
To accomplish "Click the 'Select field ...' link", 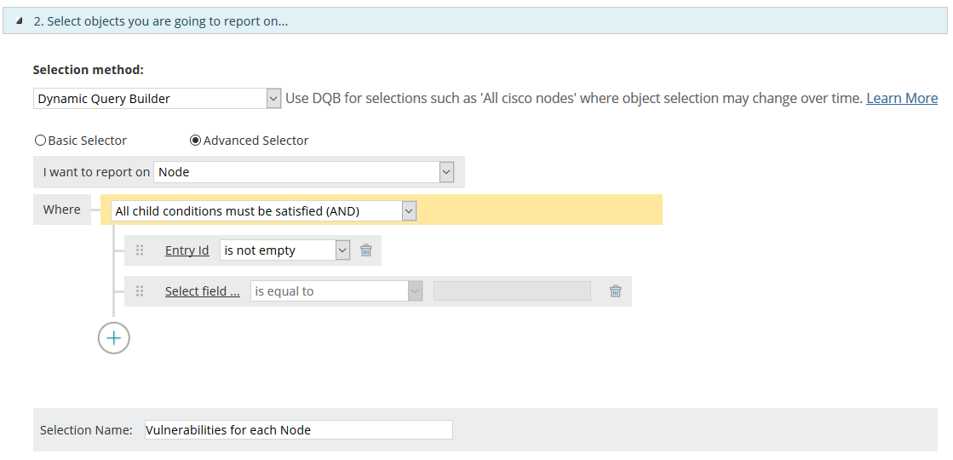I will (x=202, y=291).
